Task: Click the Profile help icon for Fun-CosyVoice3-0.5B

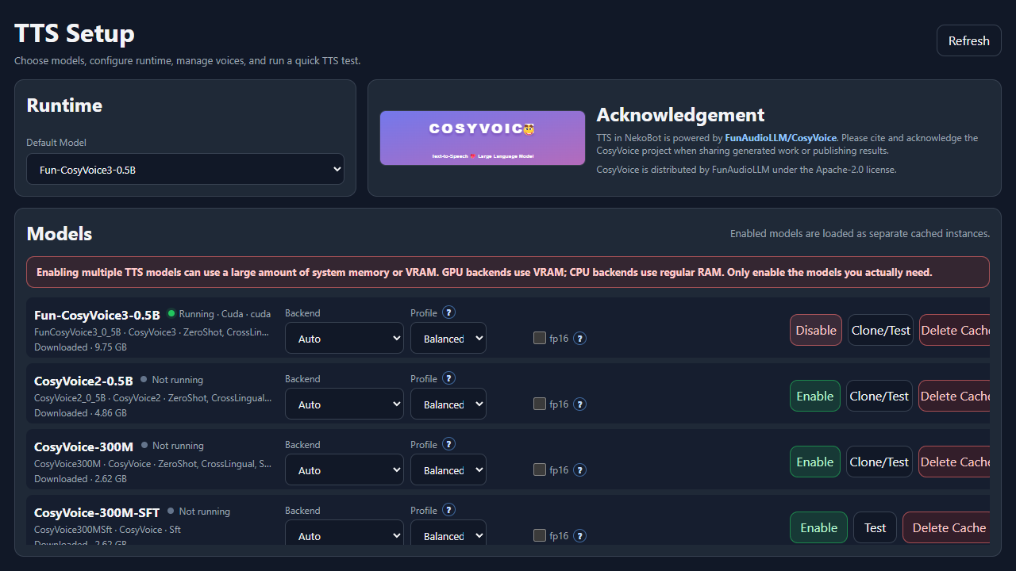Action: point(448,312)
